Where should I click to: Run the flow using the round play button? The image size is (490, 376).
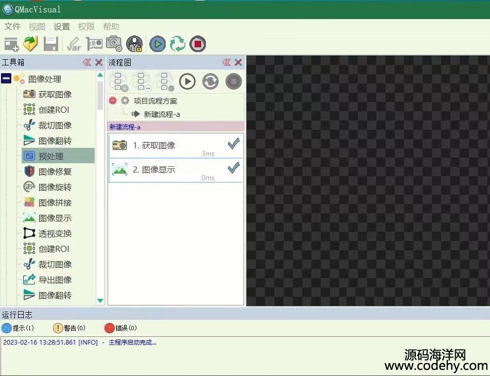coord(187,82)
